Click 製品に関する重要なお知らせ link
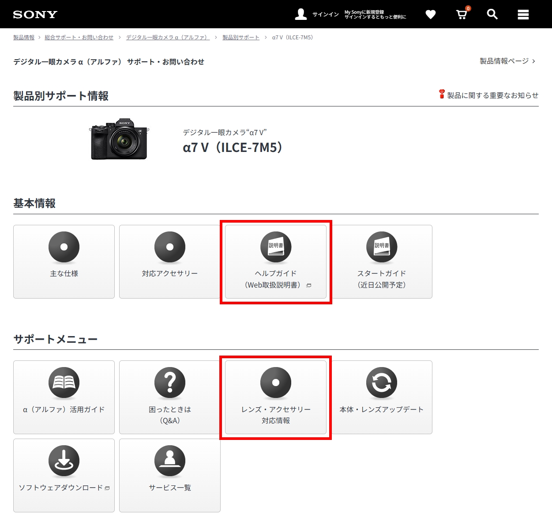The height and width of the screenshot is (519, 552). tap(492, 95)
